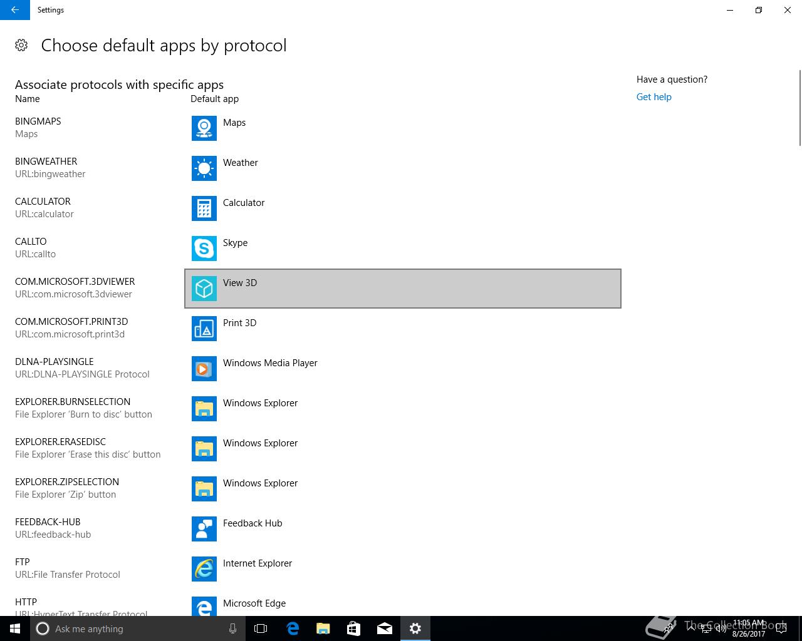Open the Store from the taskbar
Viewport: 802px width, 641px height.
(x=353, y=628)
